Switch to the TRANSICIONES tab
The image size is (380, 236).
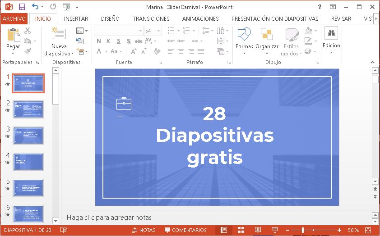tap(151, 18)
